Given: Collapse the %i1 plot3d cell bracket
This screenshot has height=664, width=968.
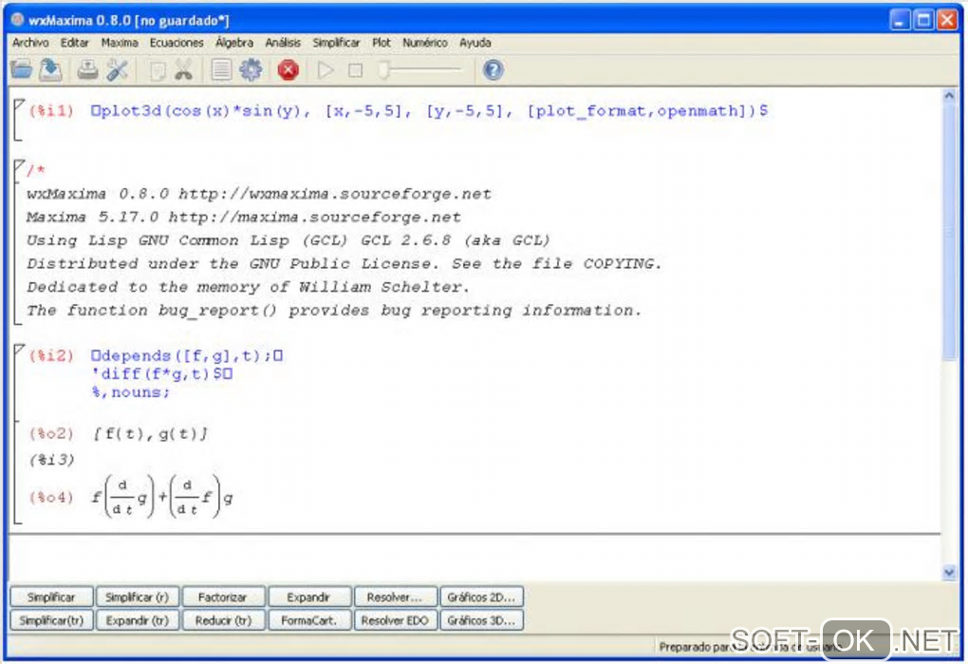Looking at the screenshot, I should pos(19,104).
